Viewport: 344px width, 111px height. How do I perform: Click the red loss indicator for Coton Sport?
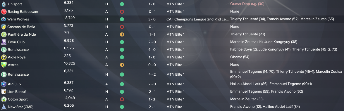pos(122,99)
